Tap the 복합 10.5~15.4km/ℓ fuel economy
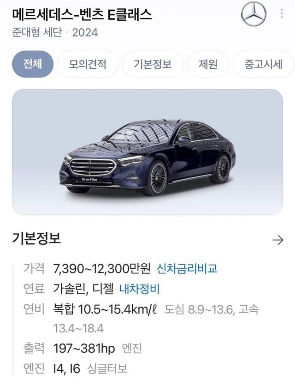This screenshot has width=295, height=386. click(x=106, y=309)
